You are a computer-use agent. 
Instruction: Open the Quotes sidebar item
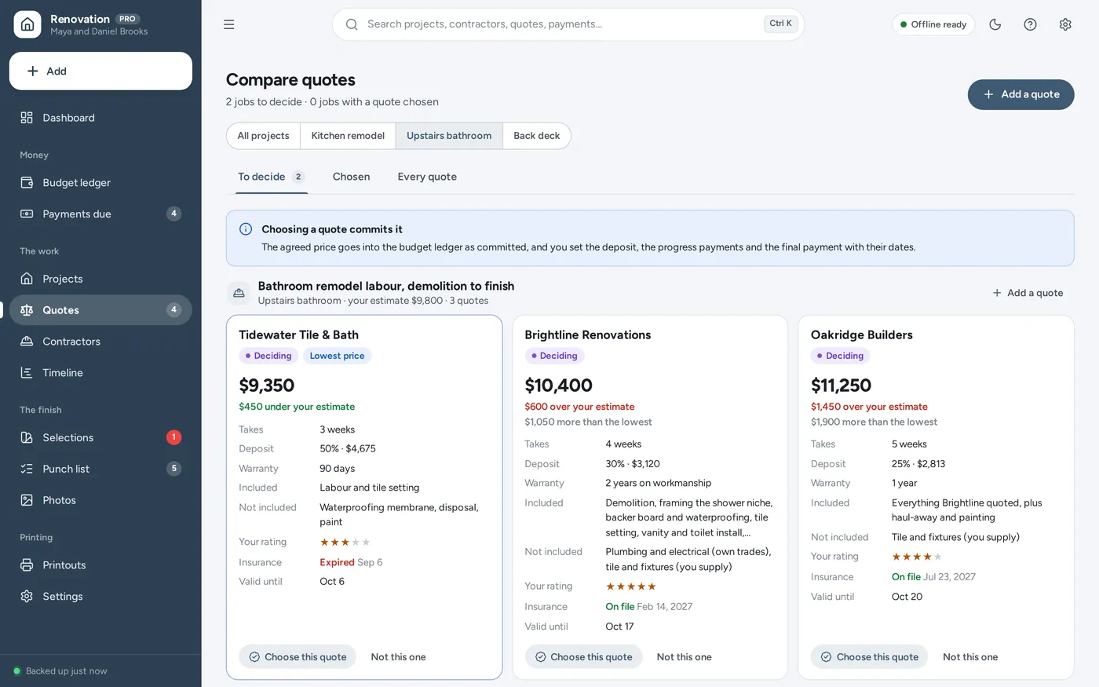point(100,310)
